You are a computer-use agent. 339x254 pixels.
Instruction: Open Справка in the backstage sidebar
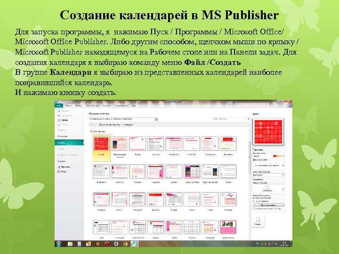[61, 161]
